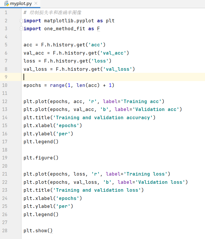This screenshot has height=239, width=205.
Task: Click 'len' function call on line 10
Action: click(x=81, y=85)
